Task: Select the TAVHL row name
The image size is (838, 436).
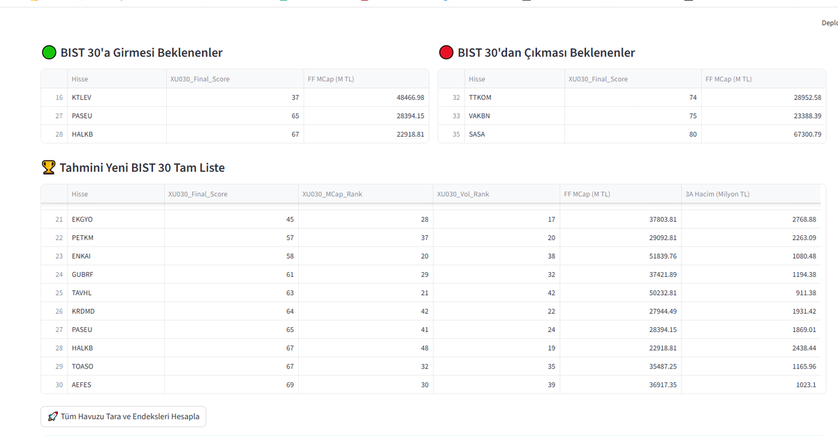Action: pos(116,293)
